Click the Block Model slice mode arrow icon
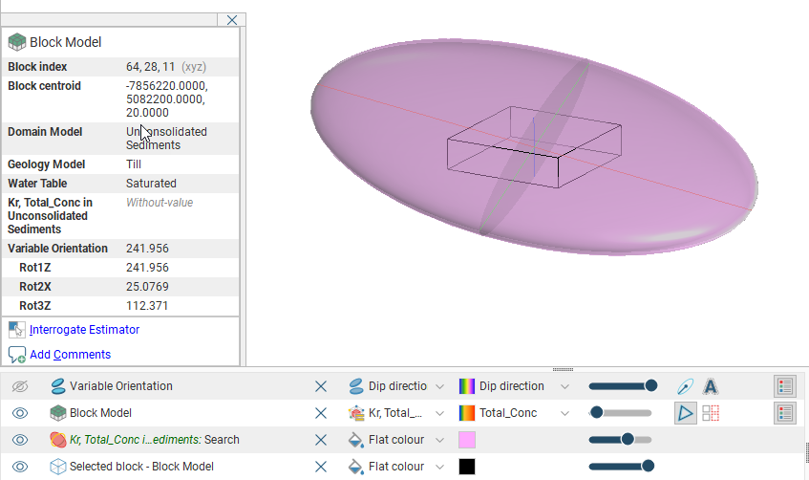 (x=685, y=413)
